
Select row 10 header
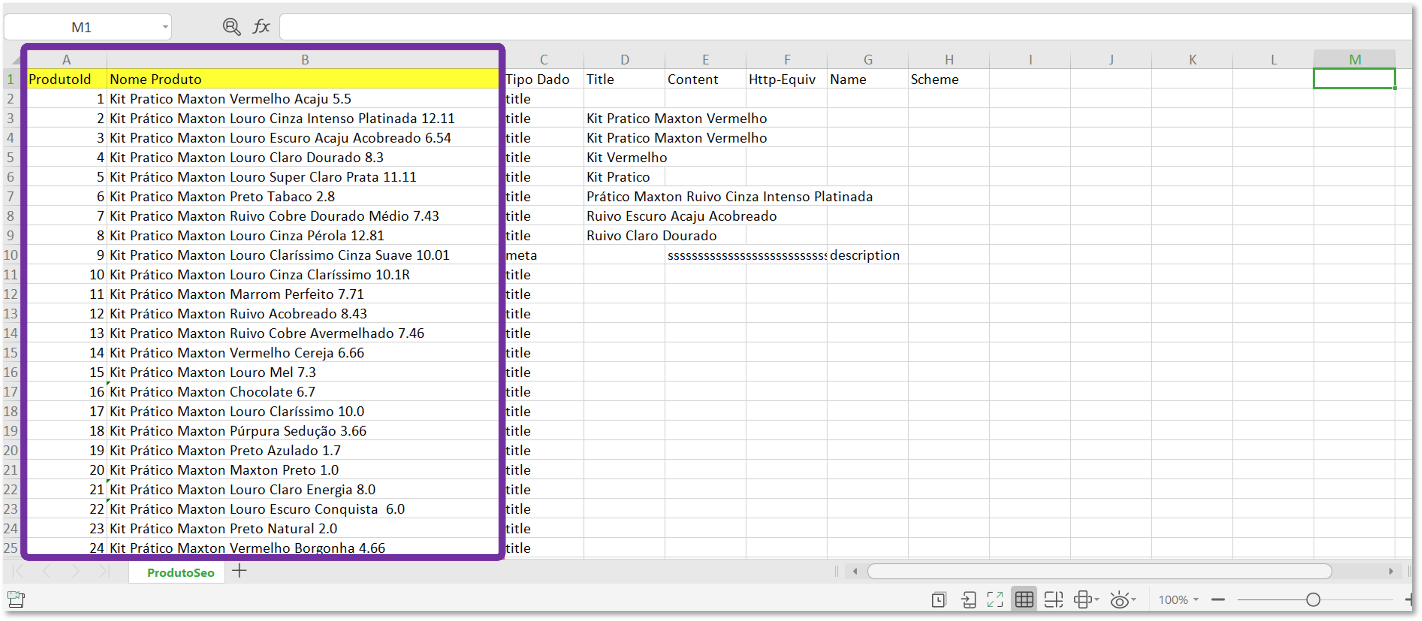[10, 255]
